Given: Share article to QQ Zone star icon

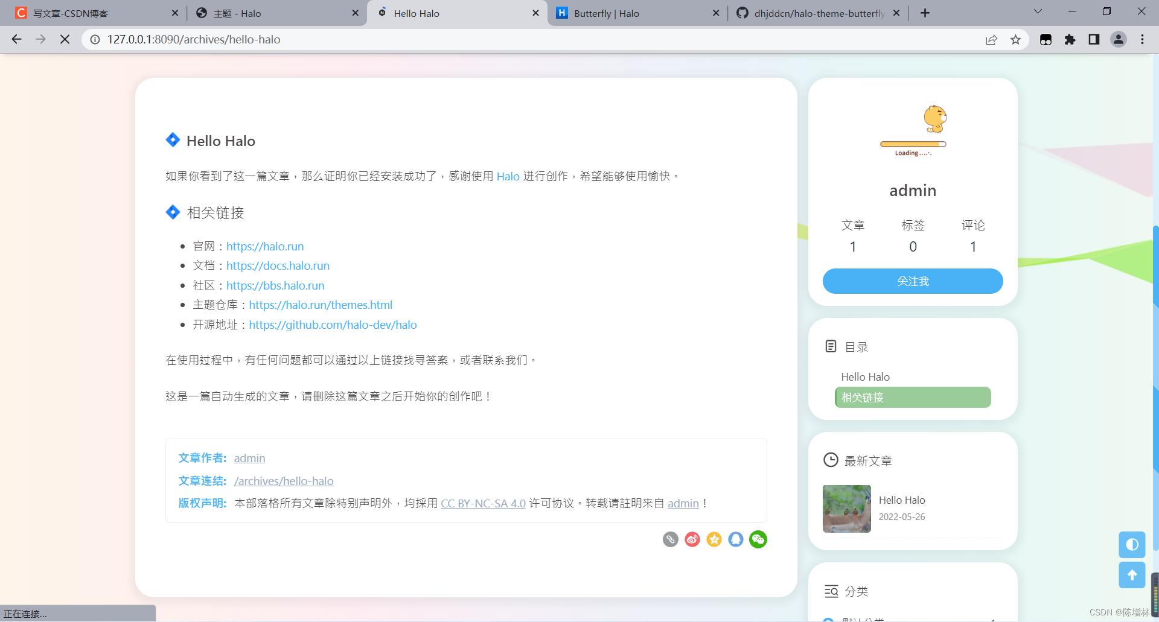Looking at the screenshot, I should (x=714, y=539).
